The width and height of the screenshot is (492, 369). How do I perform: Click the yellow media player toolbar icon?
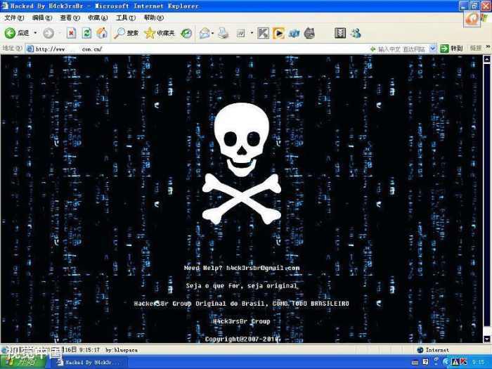coord(278,33)
